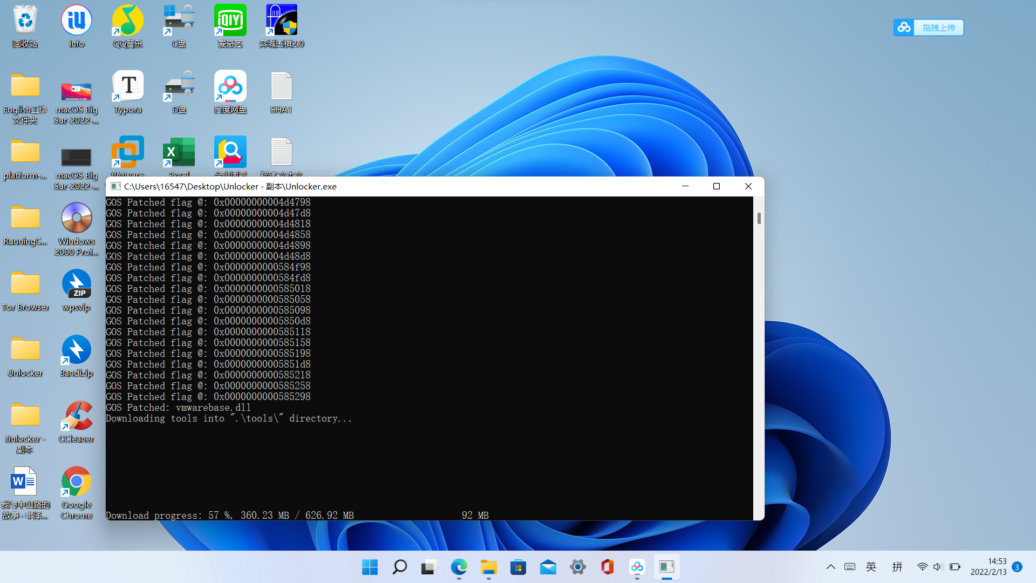Expand hidden system tray icons
The height and width of the screenshot is (583, 1036).
point(831,567)
